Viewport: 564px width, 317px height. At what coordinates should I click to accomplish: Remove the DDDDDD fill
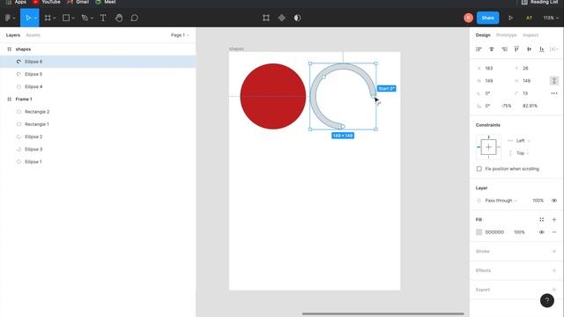[x=554, y=232]
